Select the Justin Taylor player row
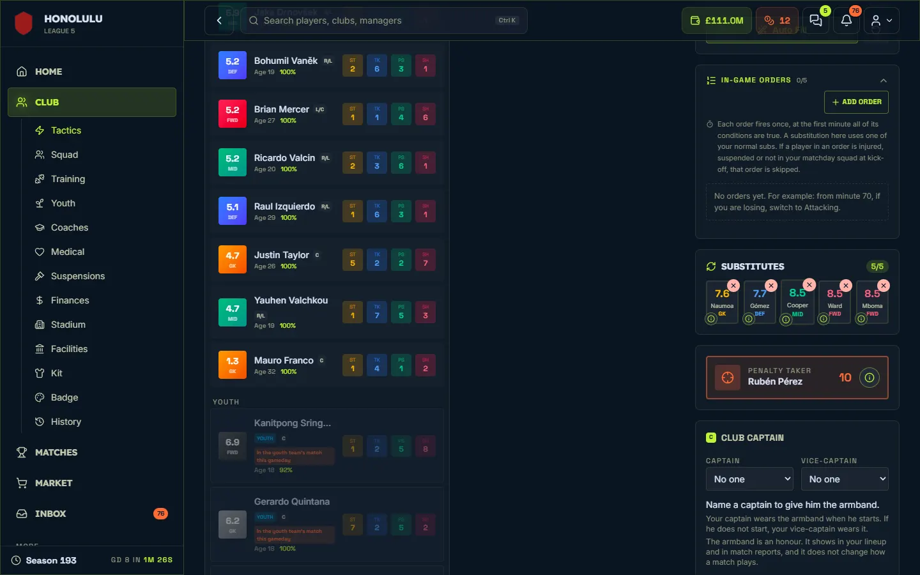 tap(327, 259)
